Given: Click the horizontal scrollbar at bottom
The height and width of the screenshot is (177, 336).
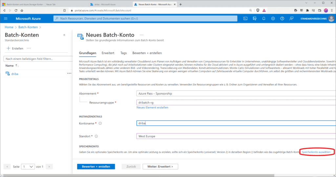Looking at the screenshot, I should [x=139, y=175].
